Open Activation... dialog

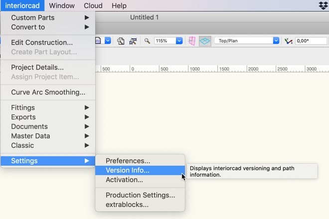(140, 180)
